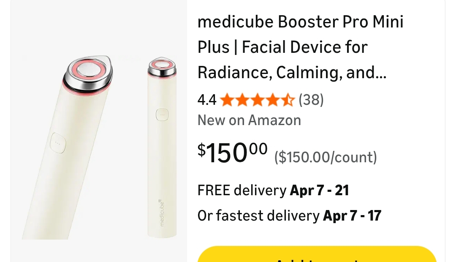
Task: Click the "New on Amazon" label
Action: (249, 120)
